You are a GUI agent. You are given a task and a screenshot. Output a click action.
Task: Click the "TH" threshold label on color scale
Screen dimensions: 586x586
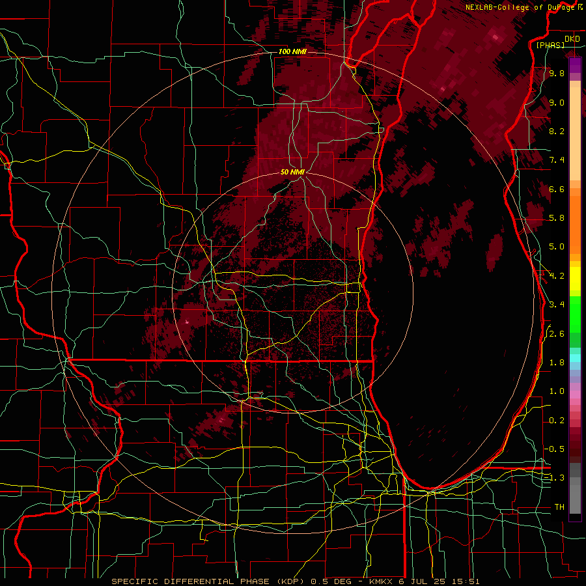pos(559,507)
